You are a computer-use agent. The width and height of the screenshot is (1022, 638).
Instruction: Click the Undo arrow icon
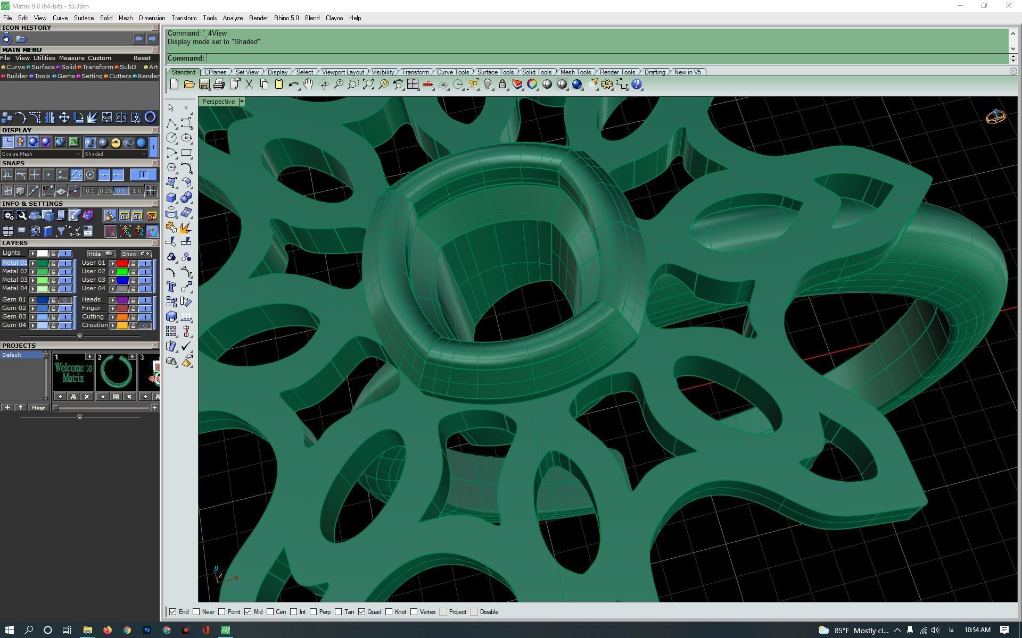[293, 84]
